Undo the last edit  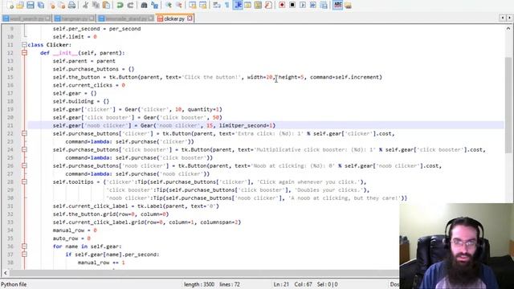[120, 5]
